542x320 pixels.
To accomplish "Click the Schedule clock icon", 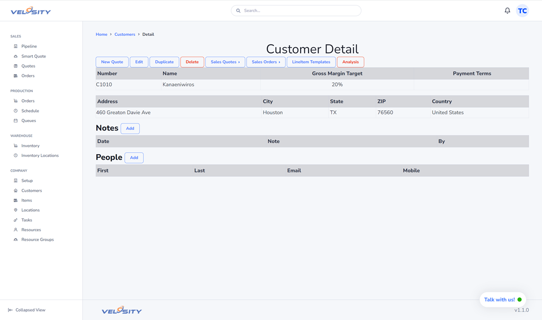I will point(15,111).
